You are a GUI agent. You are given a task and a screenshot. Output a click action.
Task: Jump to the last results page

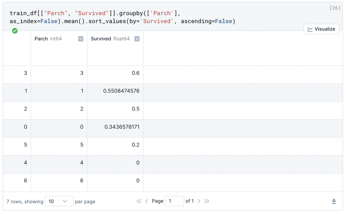(x=207, y=201)
